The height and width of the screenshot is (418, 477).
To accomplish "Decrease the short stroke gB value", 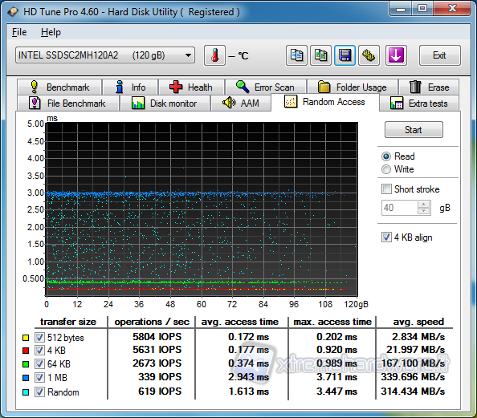I will [423, 211].
